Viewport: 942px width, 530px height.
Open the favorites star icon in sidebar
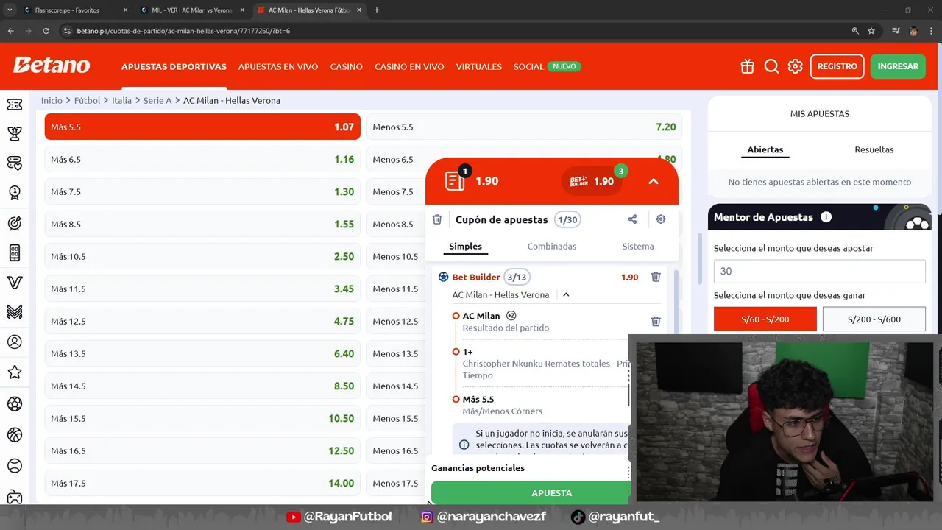click(x=15, y=372)
